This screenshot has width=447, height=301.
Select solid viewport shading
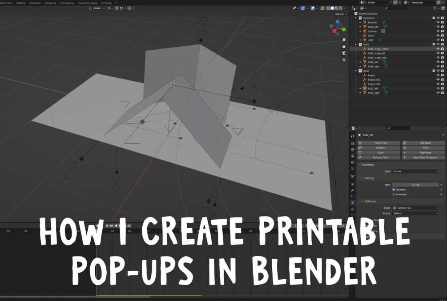[x=332, y=8]
